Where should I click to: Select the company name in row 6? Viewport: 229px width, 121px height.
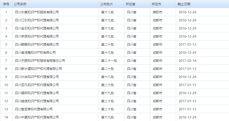tap(35, 53)
